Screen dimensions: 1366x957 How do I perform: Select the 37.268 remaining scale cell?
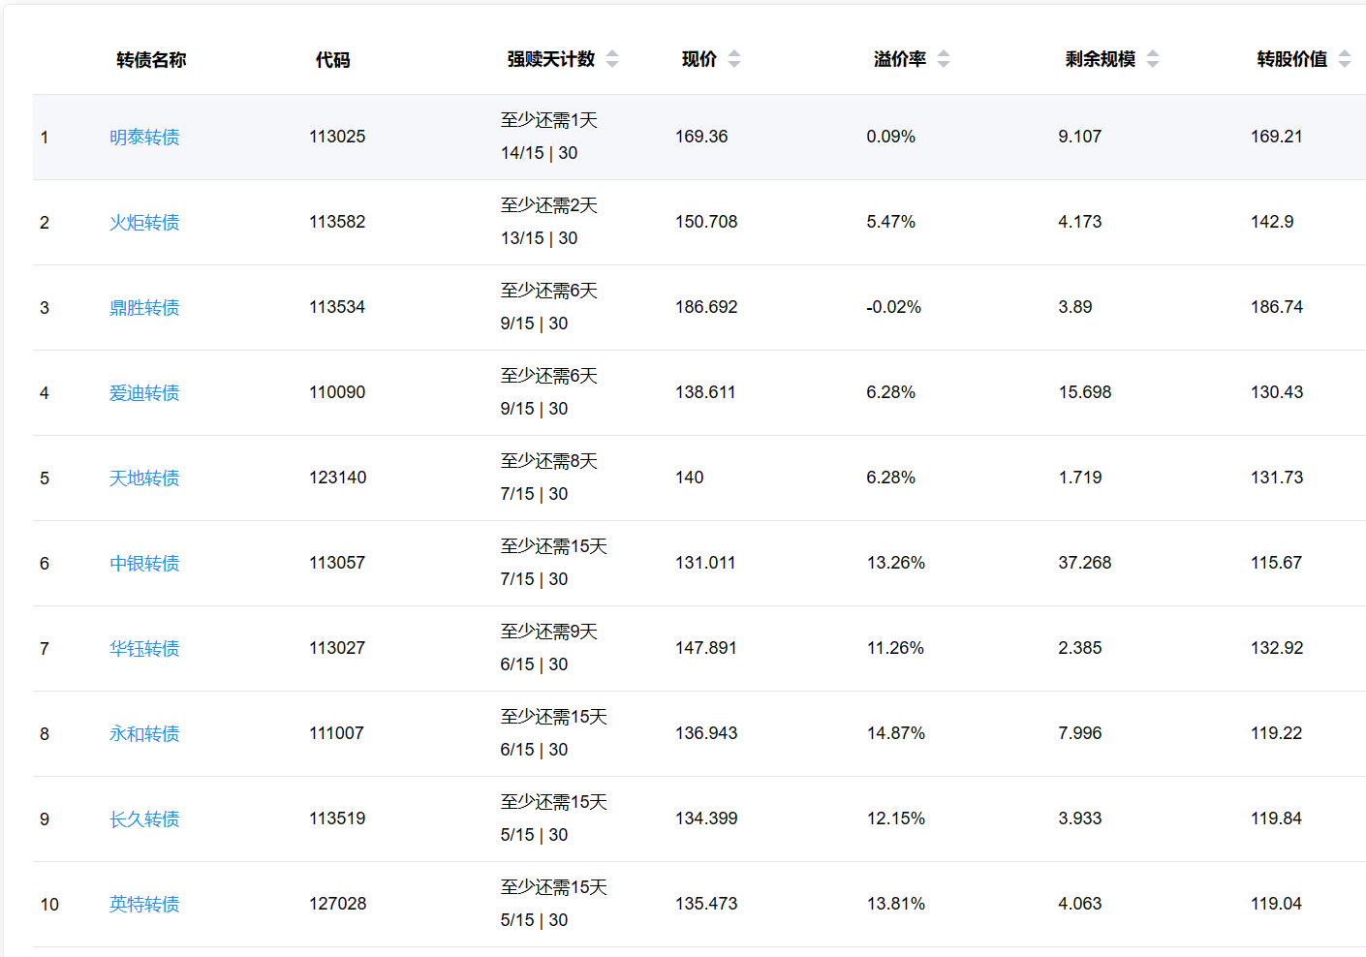(x=1084, y=563)
